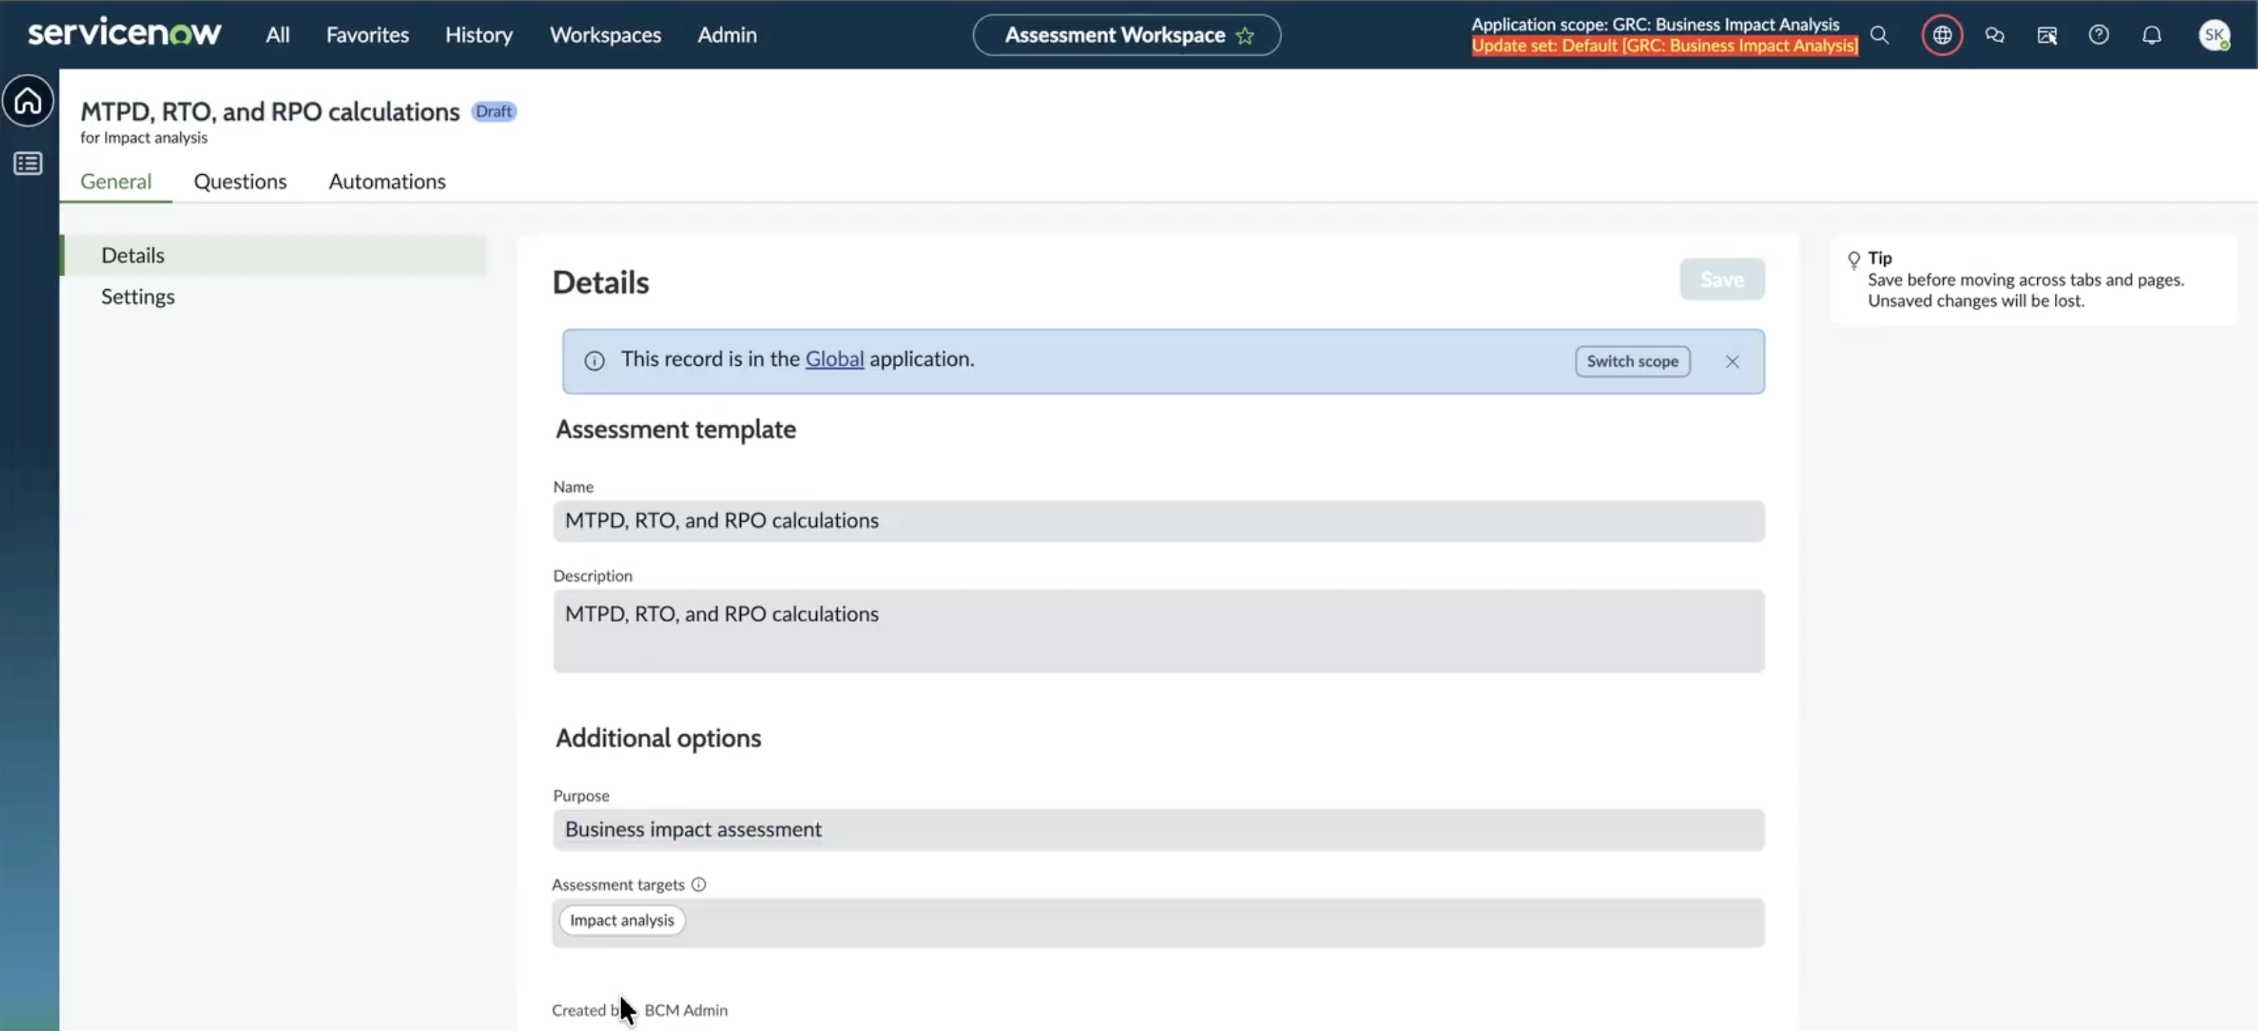Click the Switch scope button
Image resolution: width=2258 pixels, height=1031 pixels.
pyautogui.click(x=1632, y=361)
